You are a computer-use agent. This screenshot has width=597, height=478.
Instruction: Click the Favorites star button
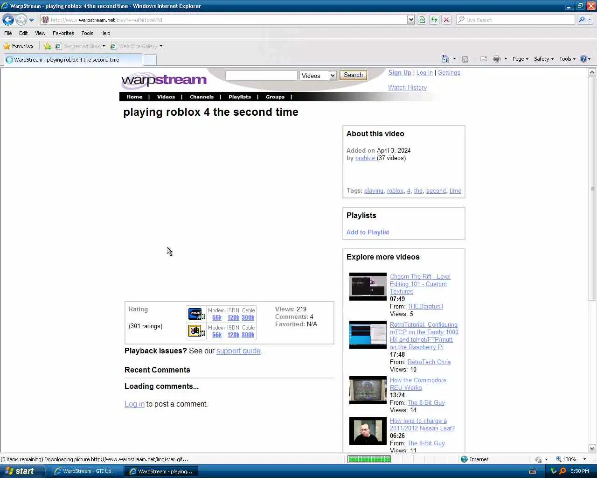19,46
